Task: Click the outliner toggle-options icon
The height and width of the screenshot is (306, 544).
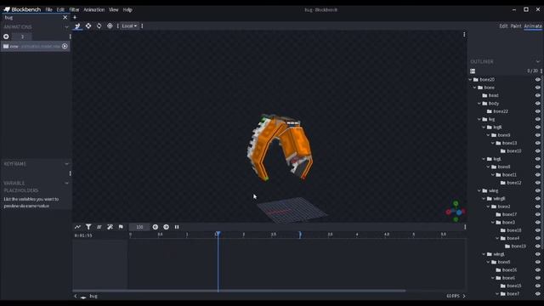Action: tap(473, 71)
